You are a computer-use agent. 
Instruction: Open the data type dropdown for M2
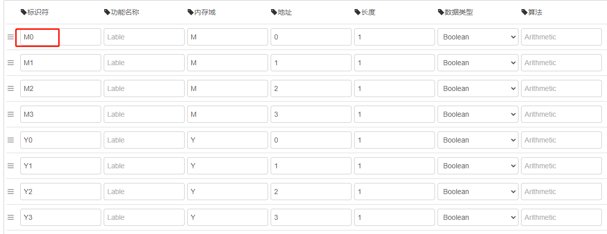click(x=478, y=88)
